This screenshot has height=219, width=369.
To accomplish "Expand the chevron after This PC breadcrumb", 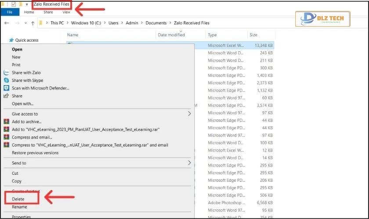I will [67, 23].
